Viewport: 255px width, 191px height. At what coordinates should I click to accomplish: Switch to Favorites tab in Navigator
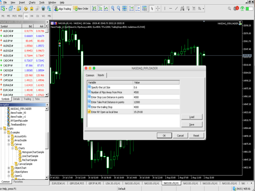click(18, 182)
